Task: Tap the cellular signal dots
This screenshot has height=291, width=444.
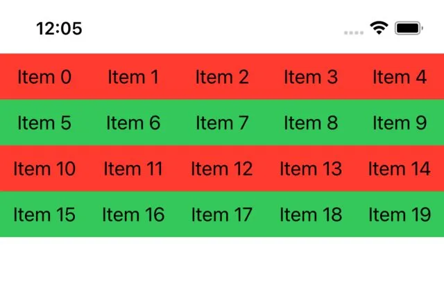Action: (354, 33)
